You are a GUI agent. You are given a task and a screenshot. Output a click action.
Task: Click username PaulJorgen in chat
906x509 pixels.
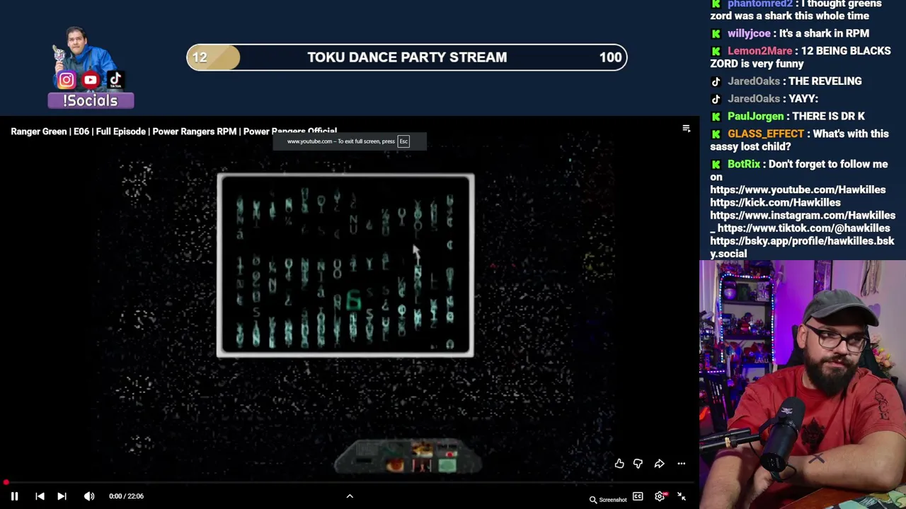coord(755,116)
